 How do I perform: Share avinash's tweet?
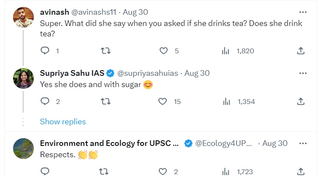tap(300, 51)
